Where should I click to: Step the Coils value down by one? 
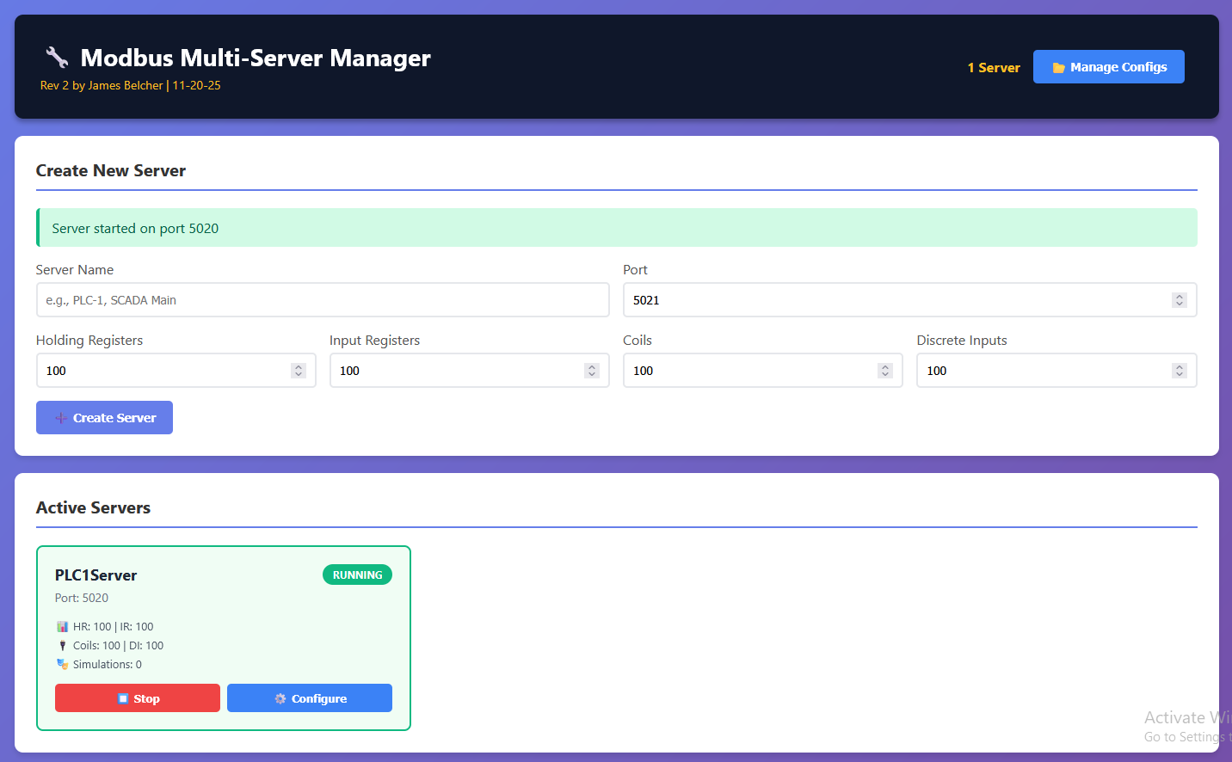(x=885, y=375)
